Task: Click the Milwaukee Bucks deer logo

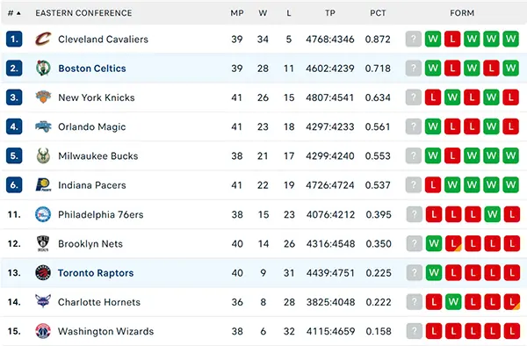Action: [43, 155]
